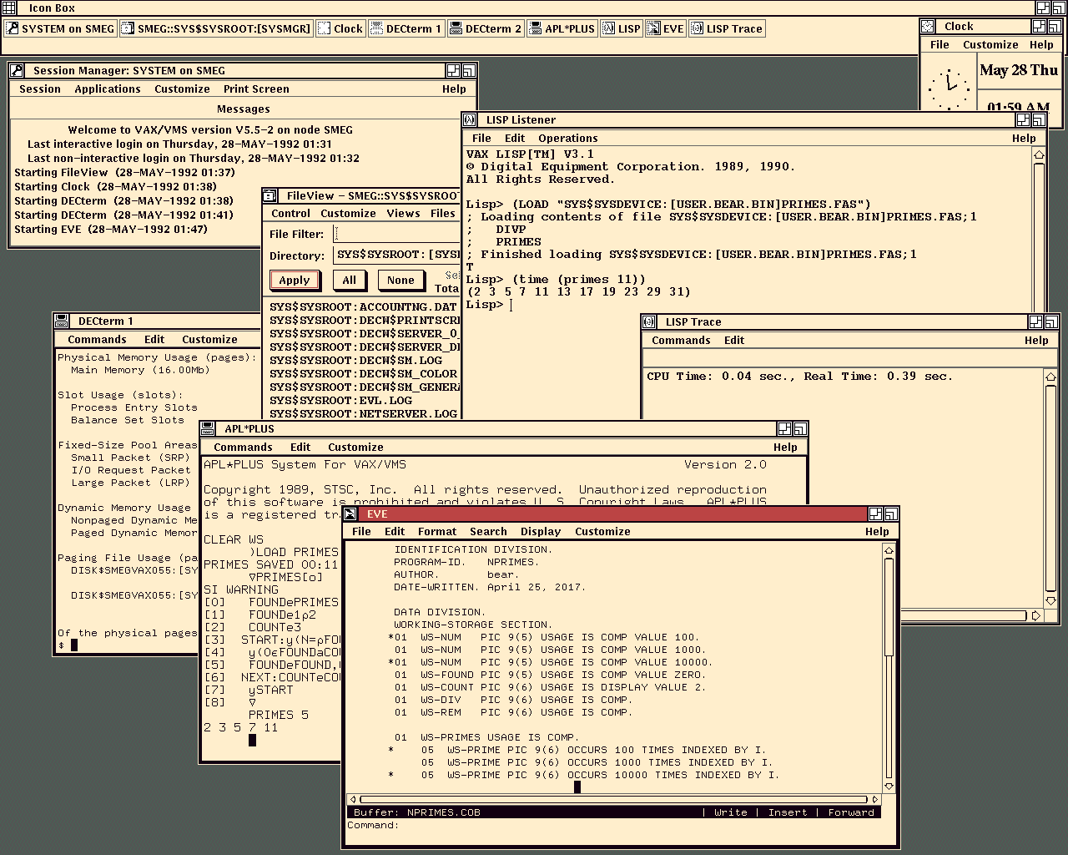Image resolution: width=1068 pixels, height=855 pixels.
Task: Click the down scroll arrow in LISP Trace
Action: coord(1050,600)
